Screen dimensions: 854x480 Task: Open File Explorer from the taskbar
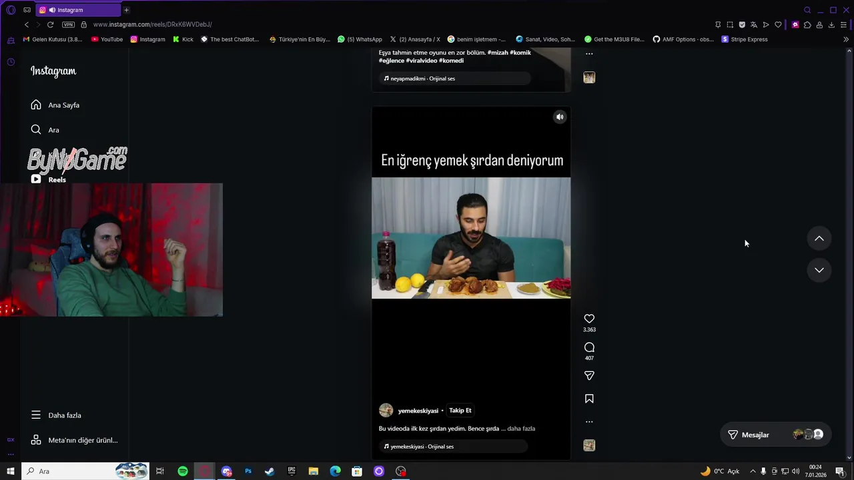(314, 471)
